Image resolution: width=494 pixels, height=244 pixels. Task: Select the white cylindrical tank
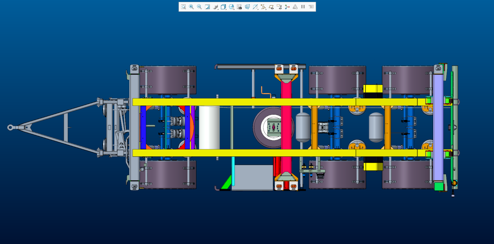point(209,127)
